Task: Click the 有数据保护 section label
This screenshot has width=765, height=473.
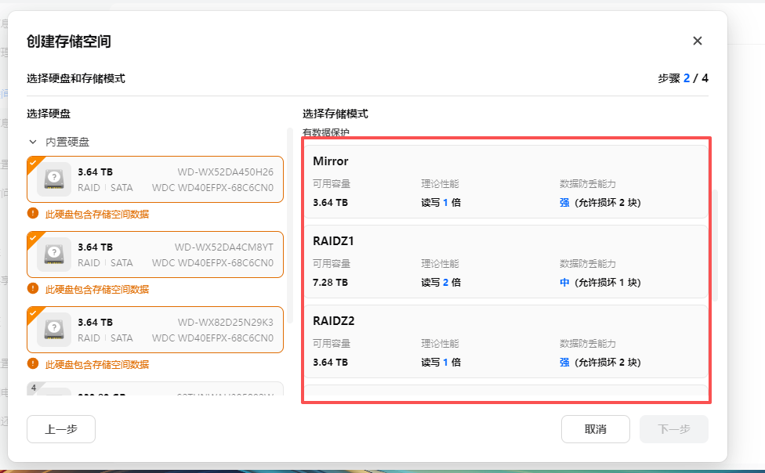Action: coord(326,132)
